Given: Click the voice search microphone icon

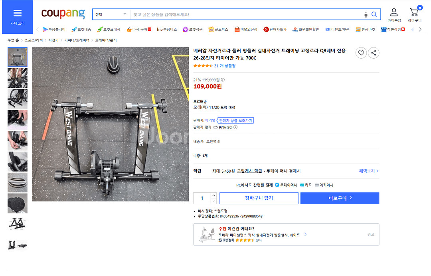Looking at the screenshot, I should click(x=366, y=14).
